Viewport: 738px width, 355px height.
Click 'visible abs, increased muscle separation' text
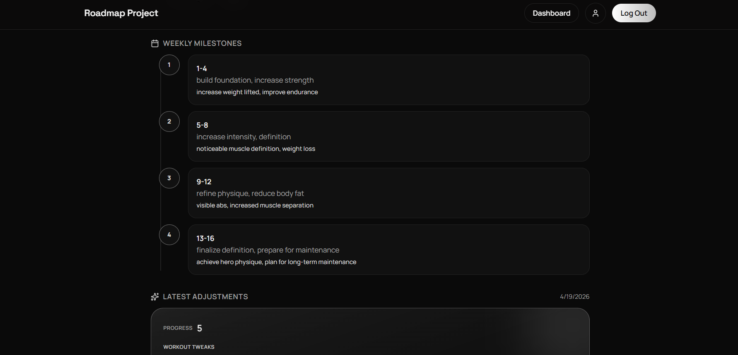pos(255,205)
